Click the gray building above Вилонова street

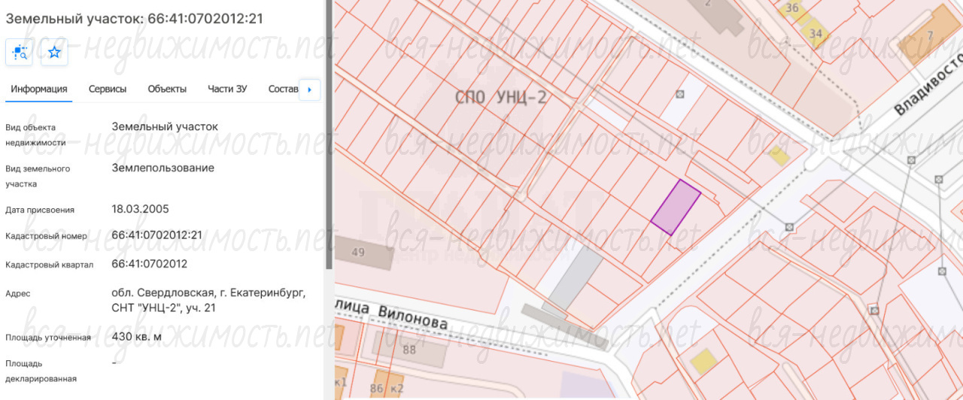[x=575, y=277]
